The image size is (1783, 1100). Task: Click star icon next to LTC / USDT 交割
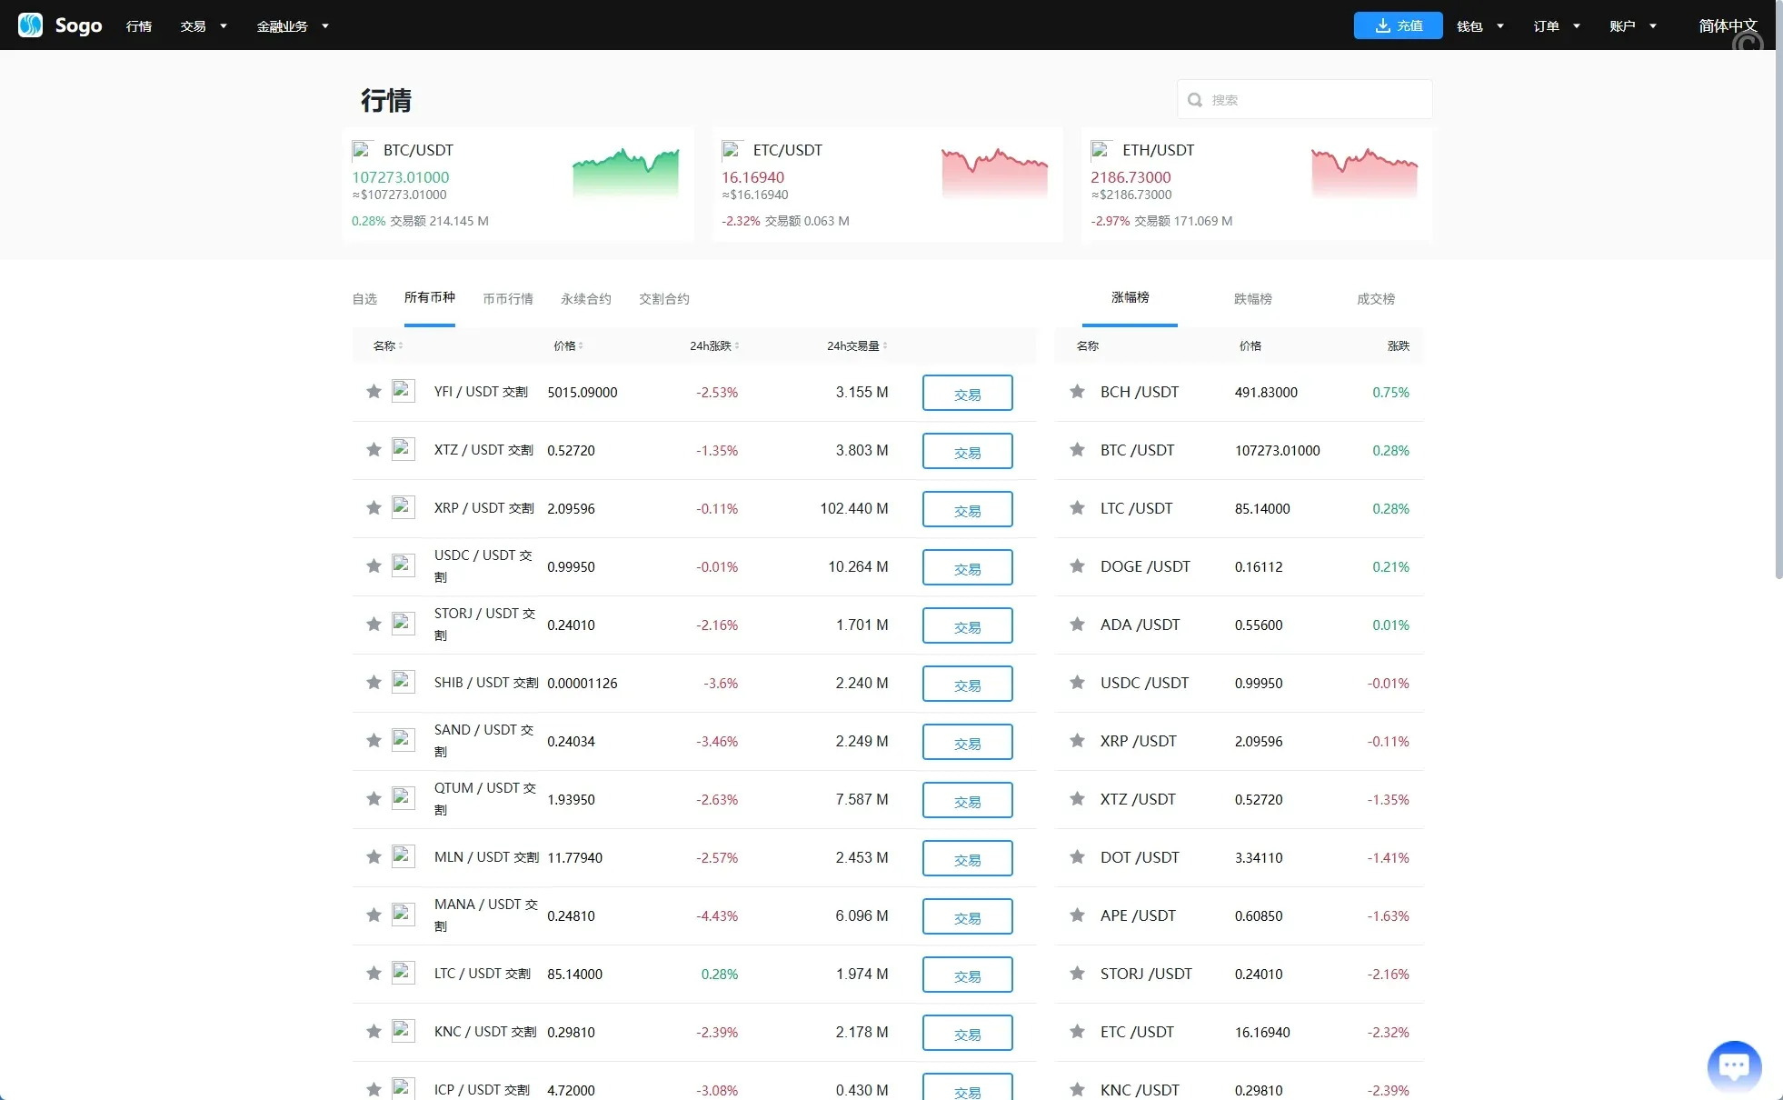[374, 974]
